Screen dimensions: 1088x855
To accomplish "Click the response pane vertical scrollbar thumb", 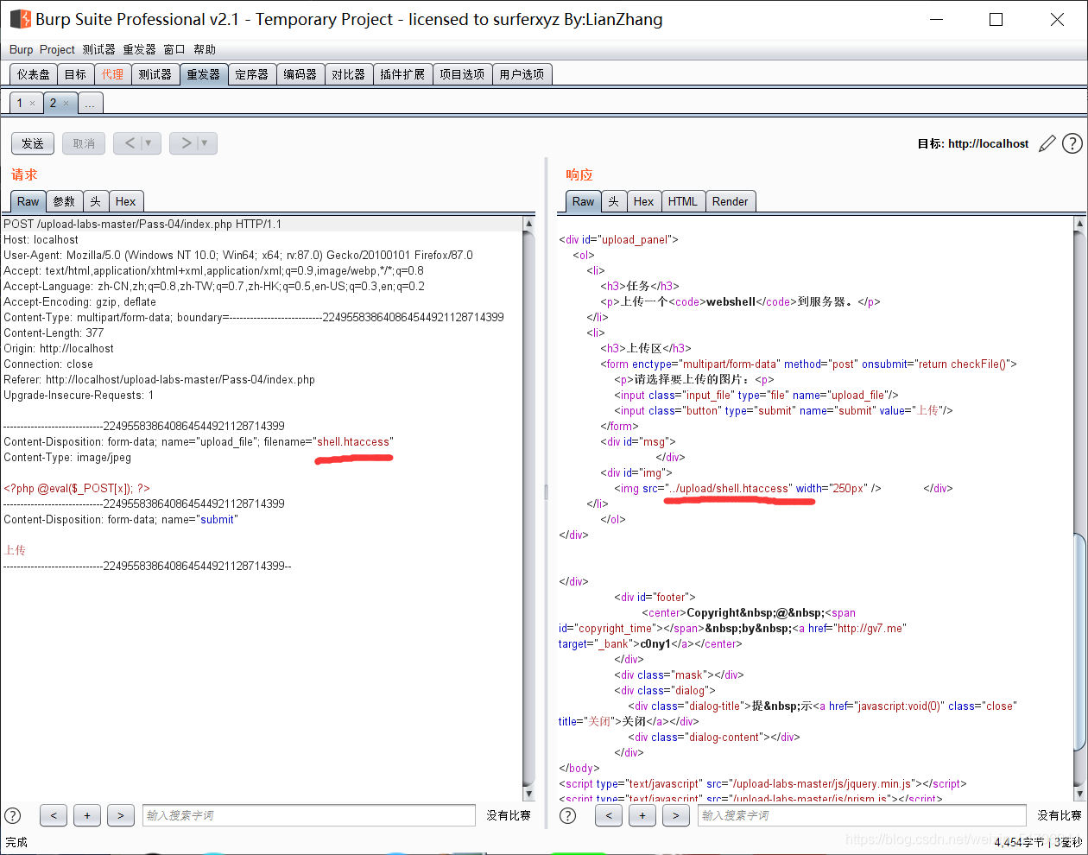I will click(x=1079, y=643).
